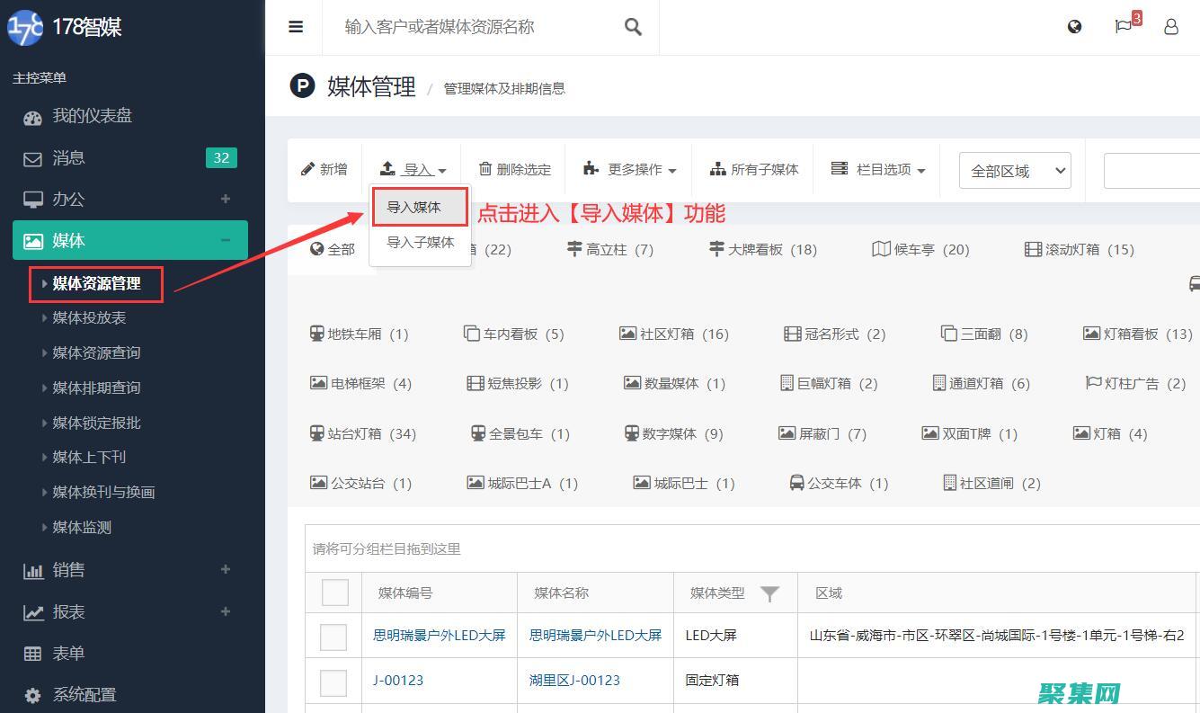Check the row checkbox for J-00123
1200x713 pixels.
click(x=334, y=682)
